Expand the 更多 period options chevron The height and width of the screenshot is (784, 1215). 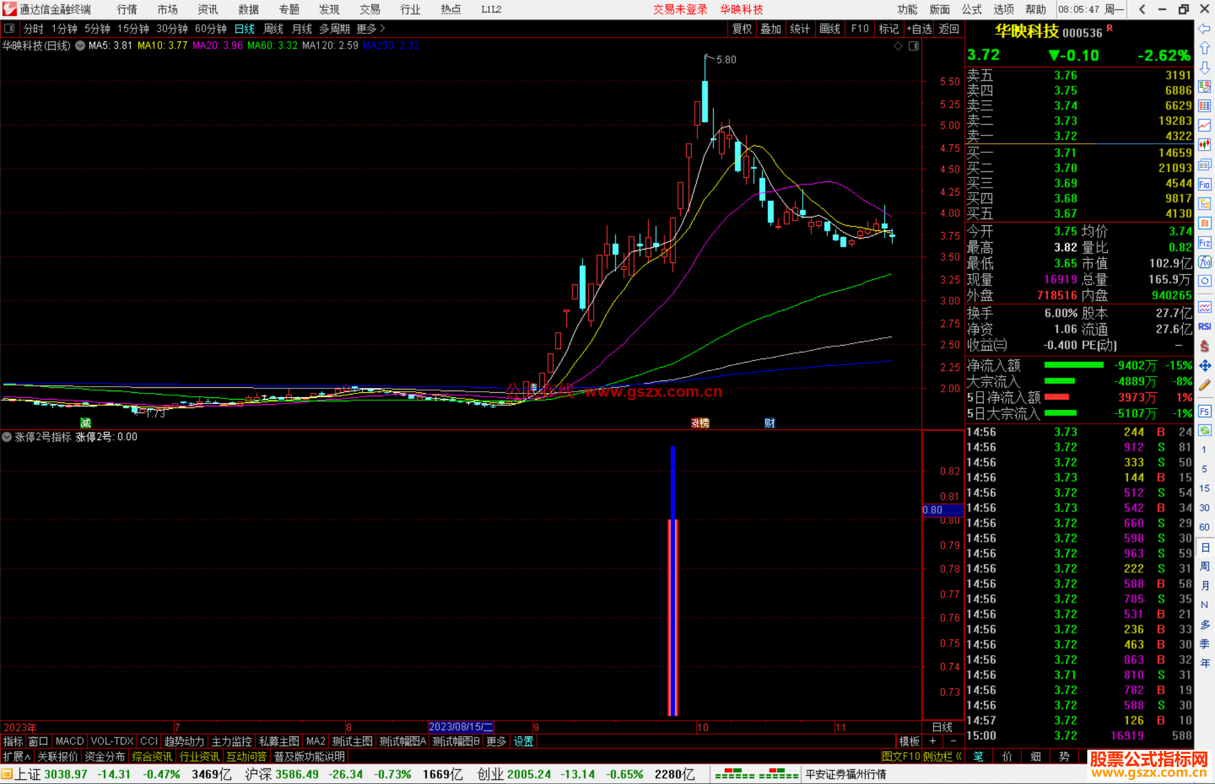[x=383, y=29]
